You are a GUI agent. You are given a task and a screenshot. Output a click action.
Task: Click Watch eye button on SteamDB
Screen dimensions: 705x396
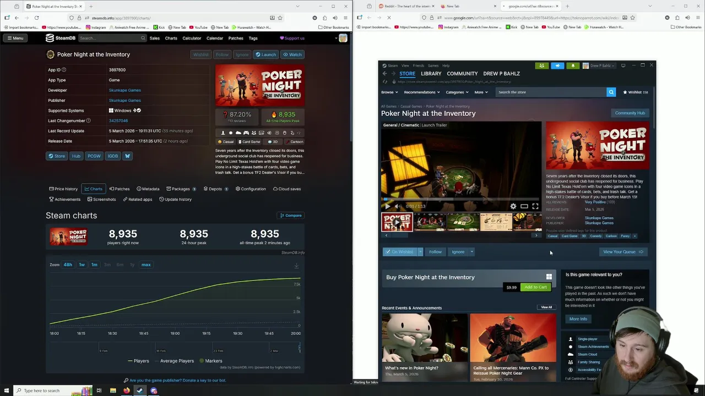(292, 54)
